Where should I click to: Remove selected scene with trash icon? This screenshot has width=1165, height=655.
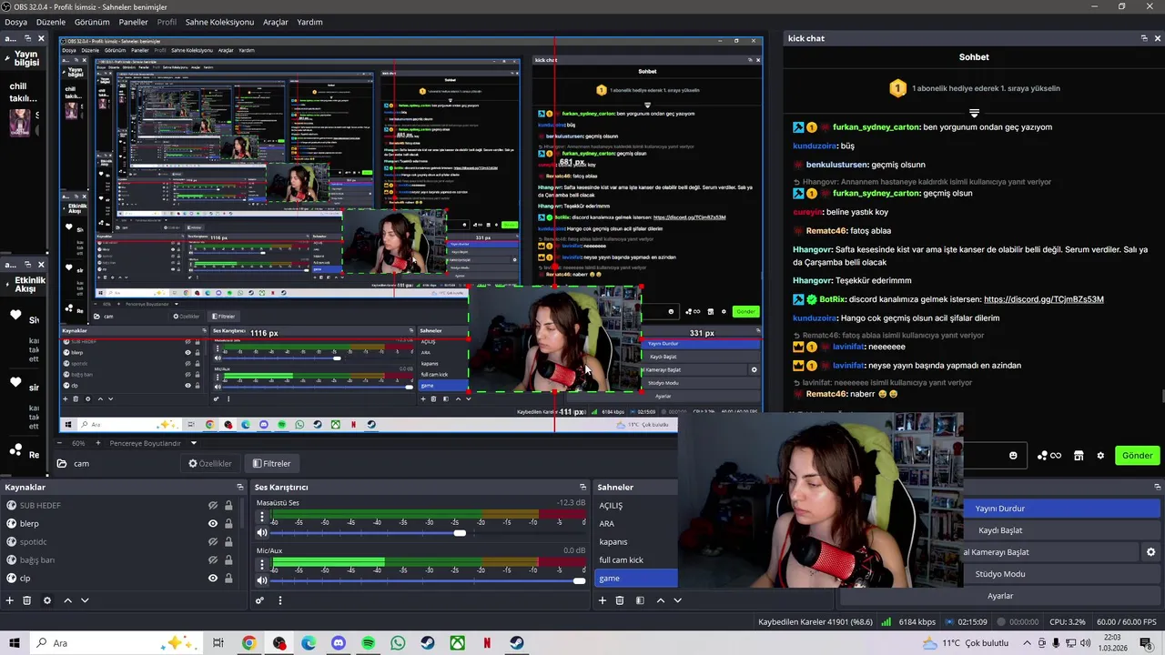click(620, 600)
